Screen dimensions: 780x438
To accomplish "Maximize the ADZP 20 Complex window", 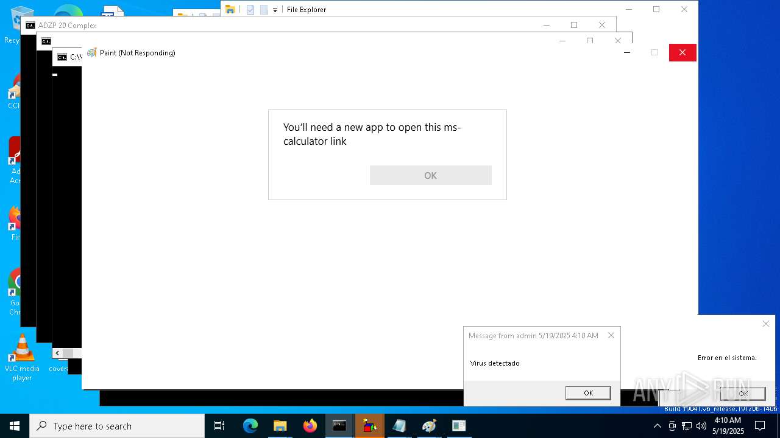I will pos(574,25).
